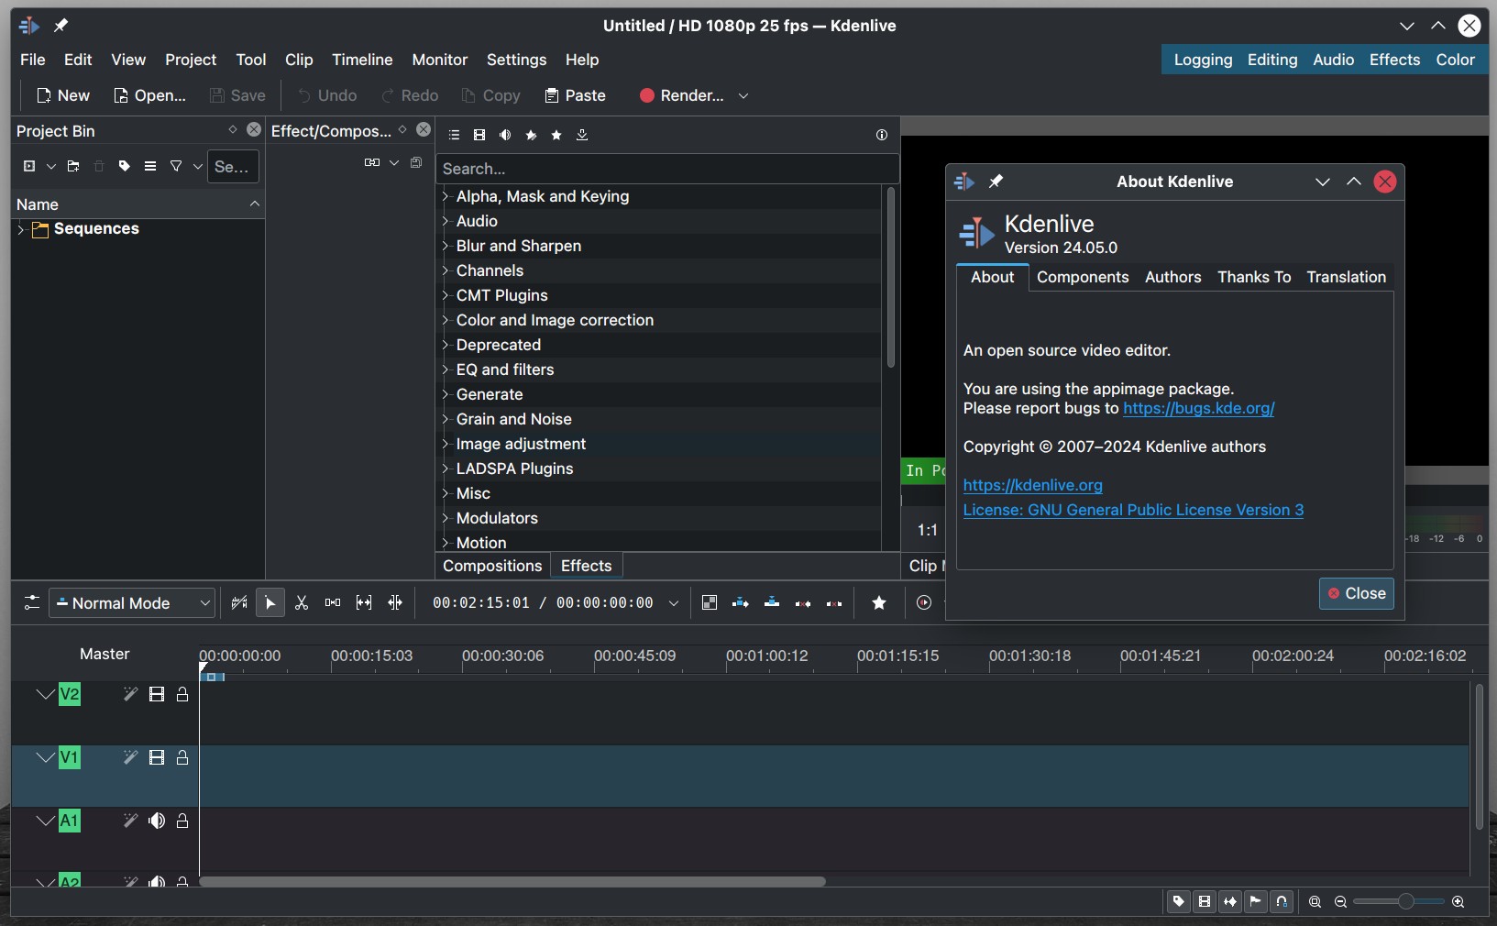Open the Timeline menu

(x=362, y=60)
